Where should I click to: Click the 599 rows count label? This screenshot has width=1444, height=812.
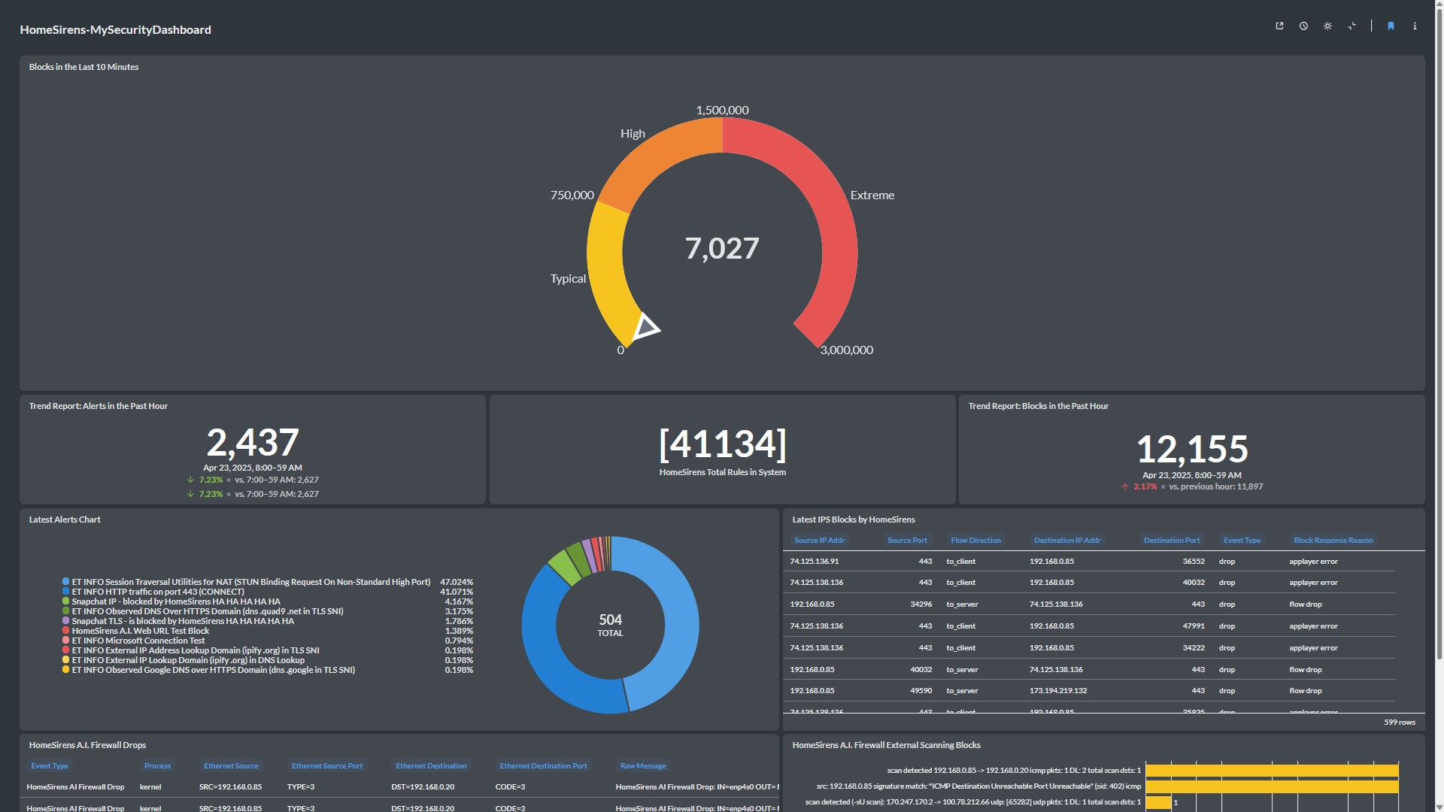[1400, 723]
